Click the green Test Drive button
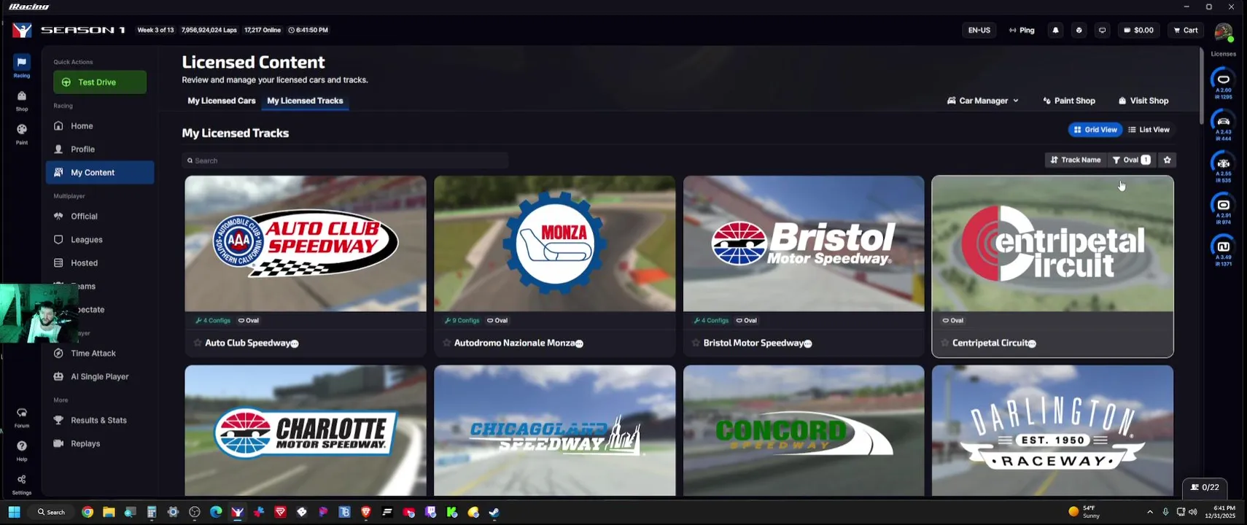Viewport: 1247px width, 525px height. click(100, 82)
